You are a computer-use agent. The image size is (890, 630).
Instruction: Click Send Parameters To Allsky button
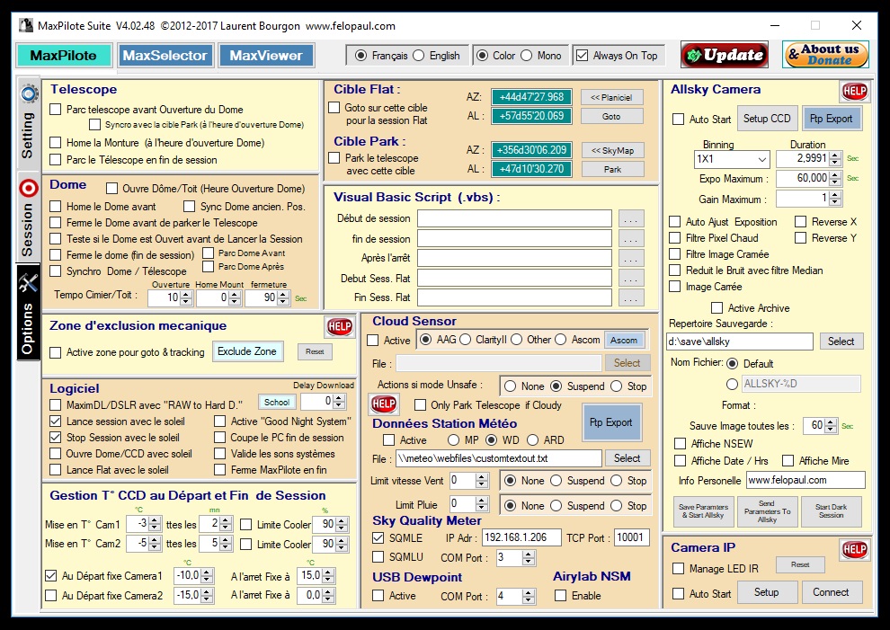click(767, 510)
